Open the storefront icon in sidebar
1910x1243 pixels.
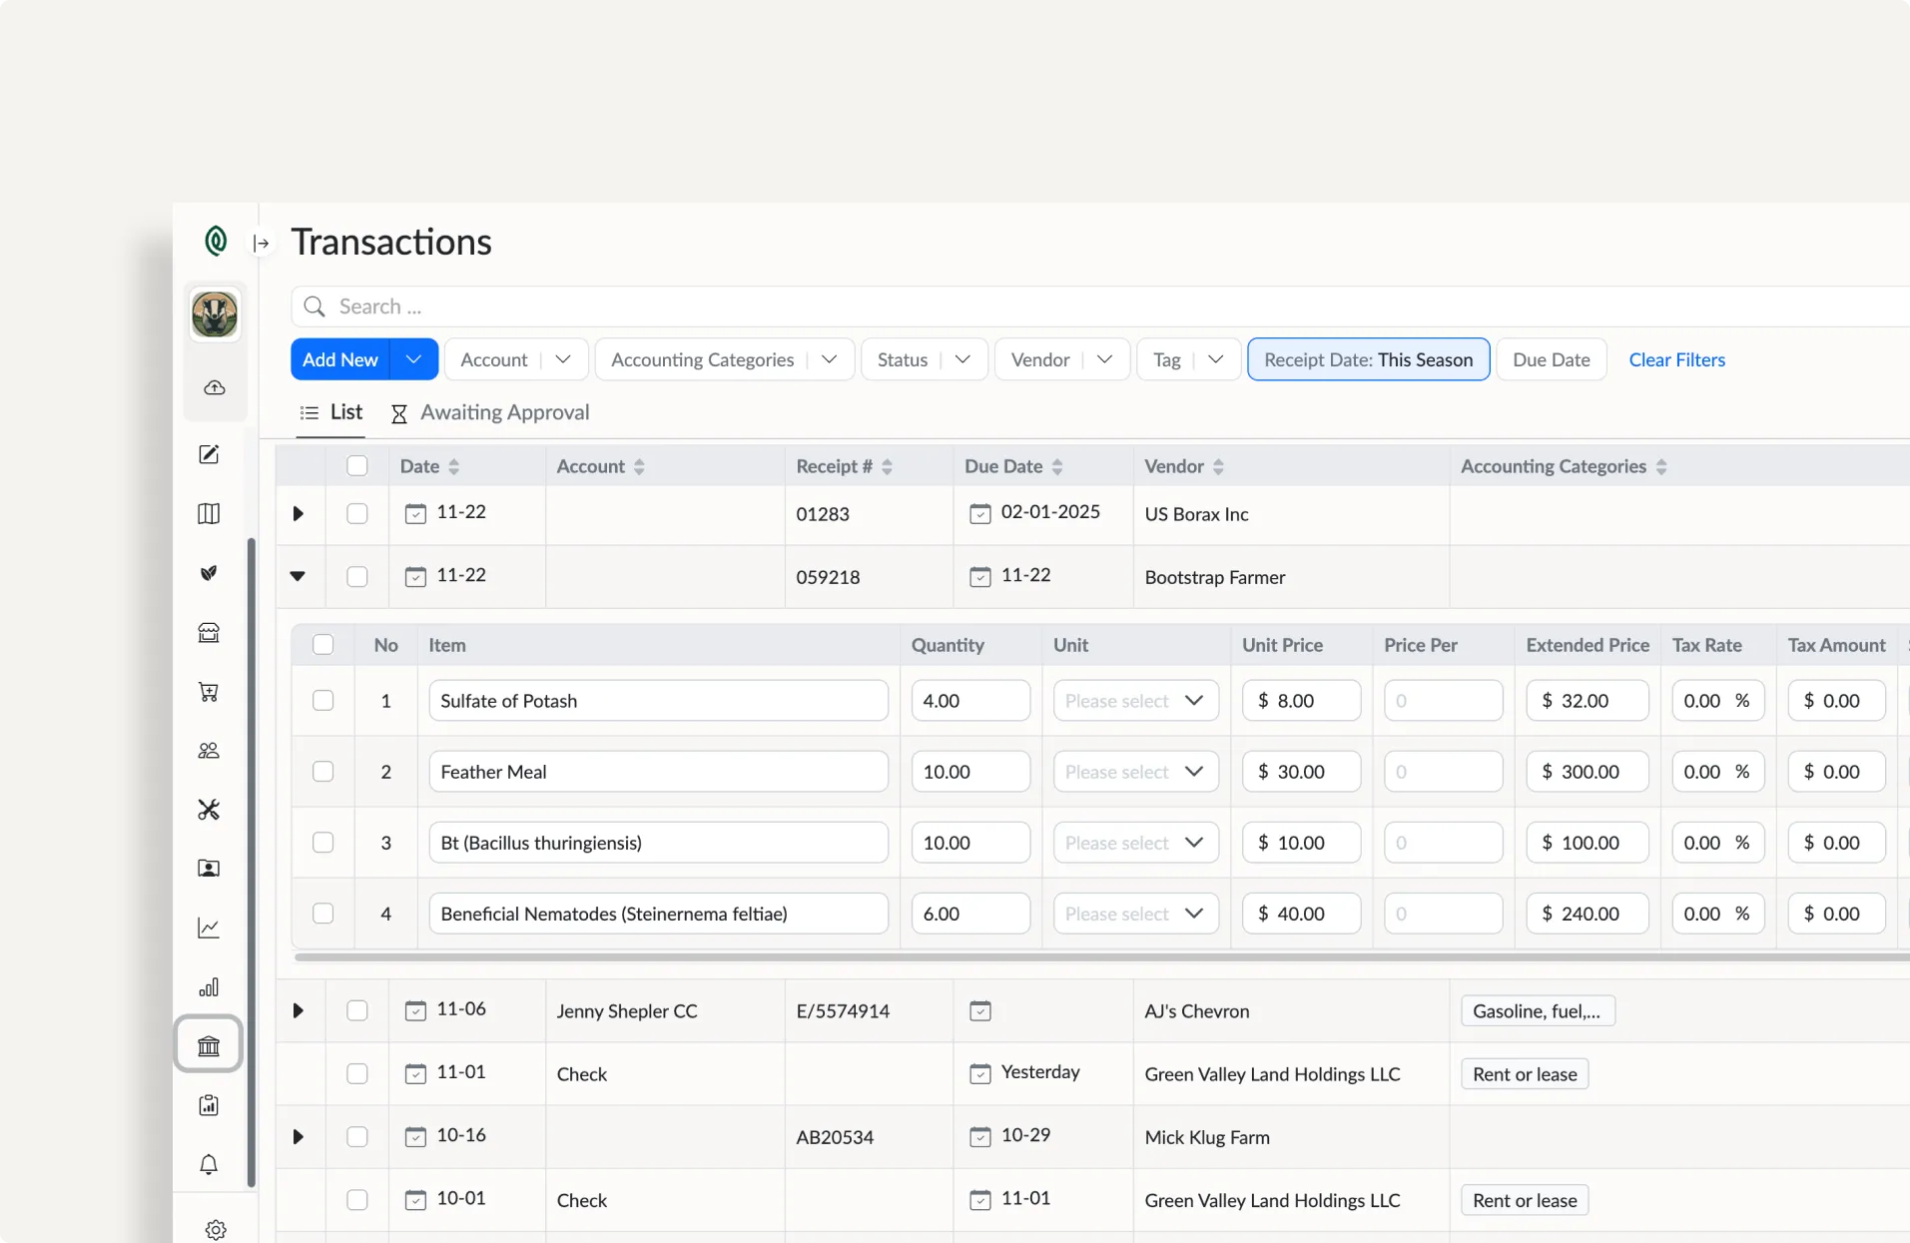pyautogui.click(x=208, y=632)
